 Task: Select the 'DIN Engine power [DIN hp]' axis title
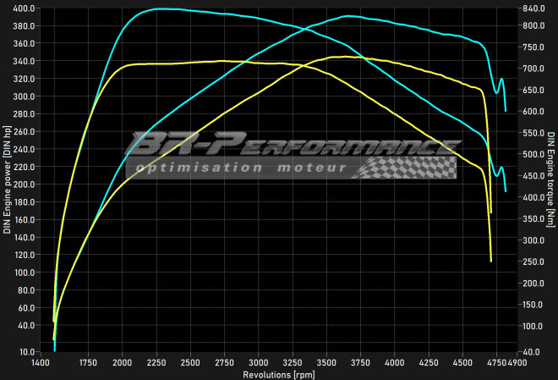(7, 180)
